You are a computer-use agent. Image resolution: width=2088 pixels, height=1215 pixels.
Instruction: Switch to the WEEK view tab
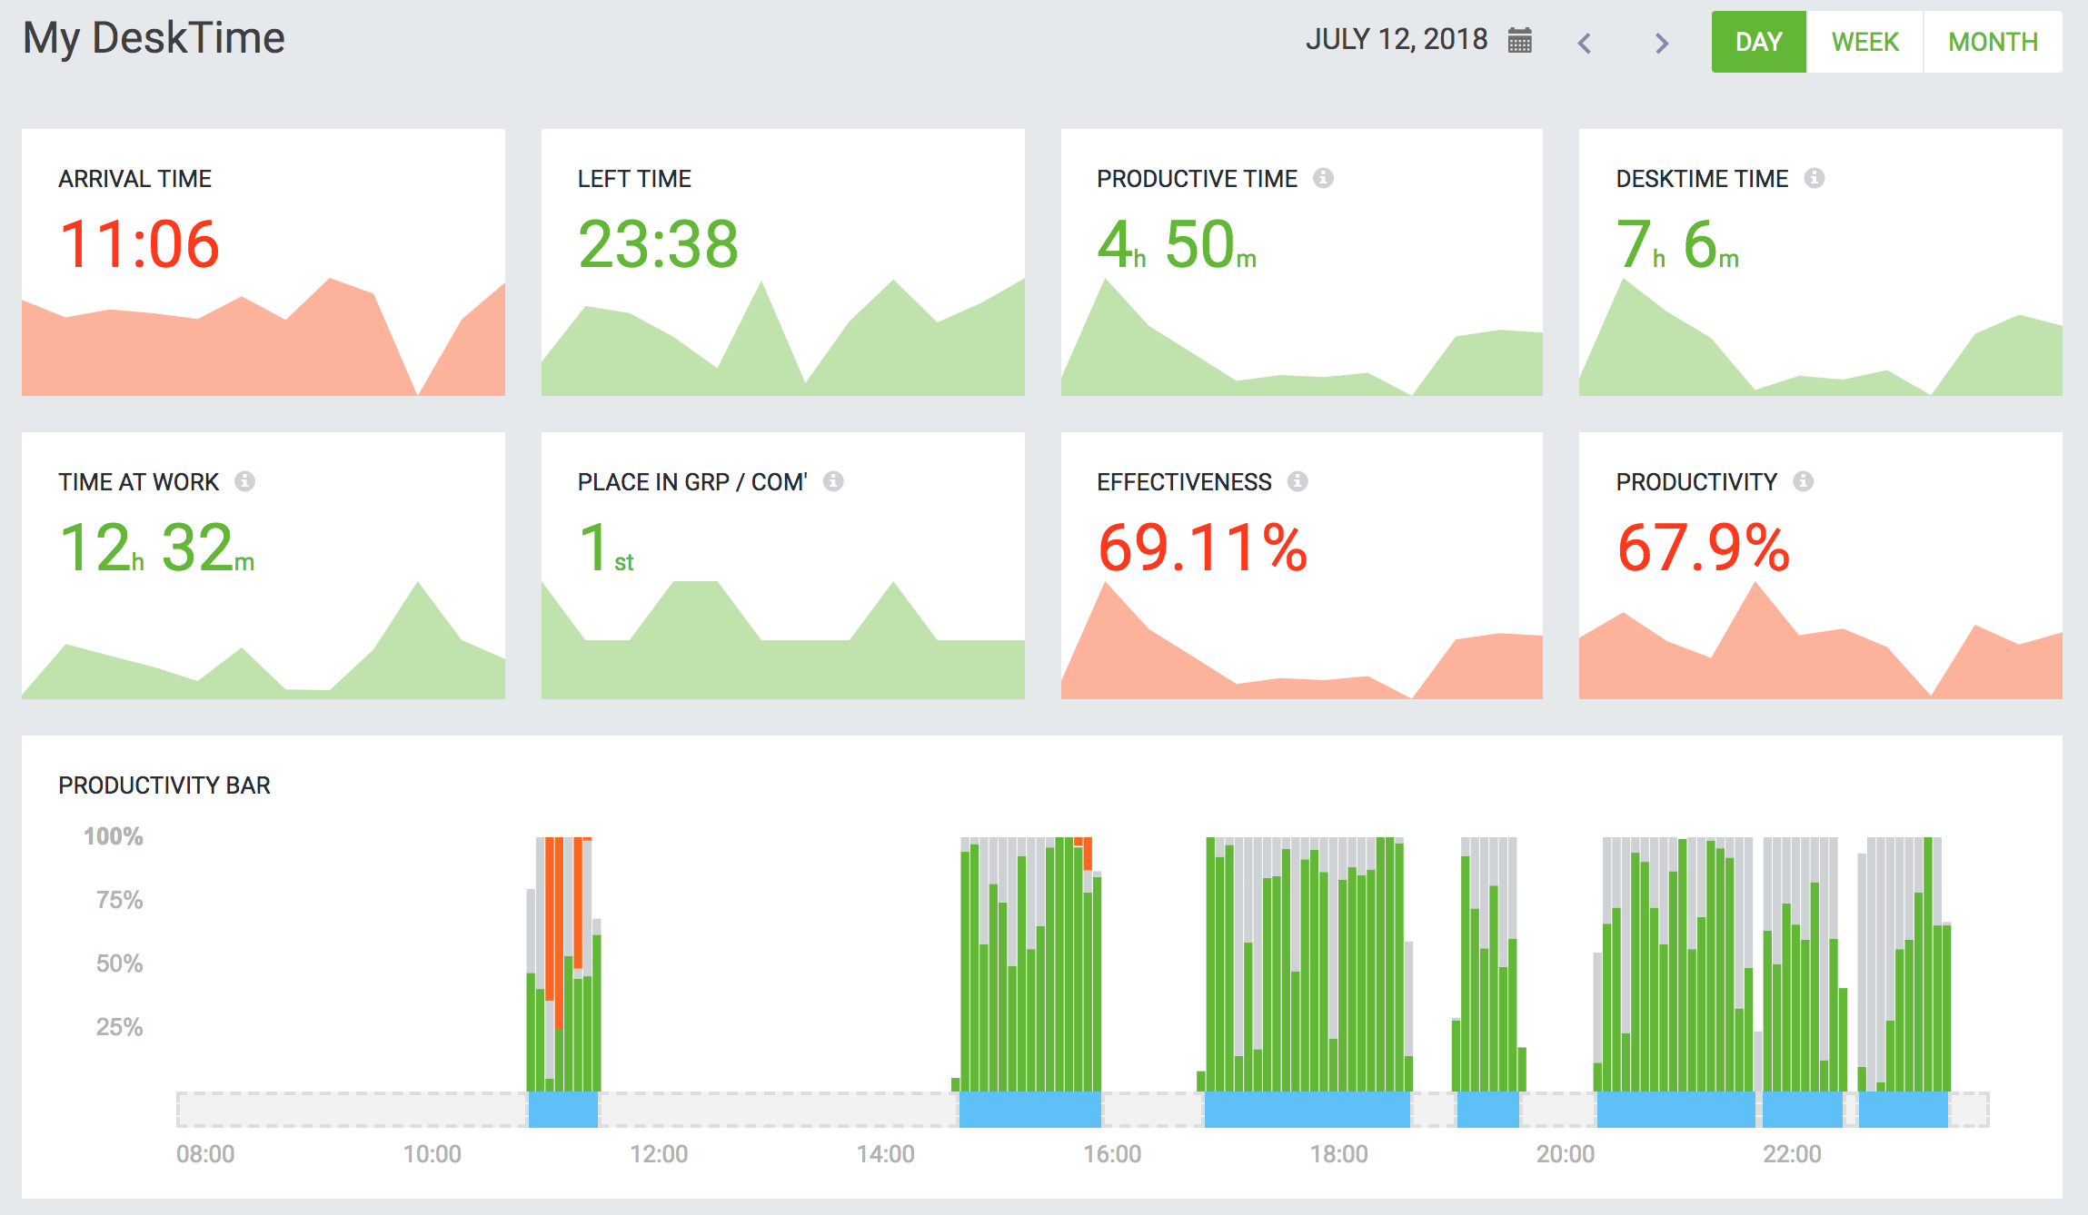click(1865, 42)
